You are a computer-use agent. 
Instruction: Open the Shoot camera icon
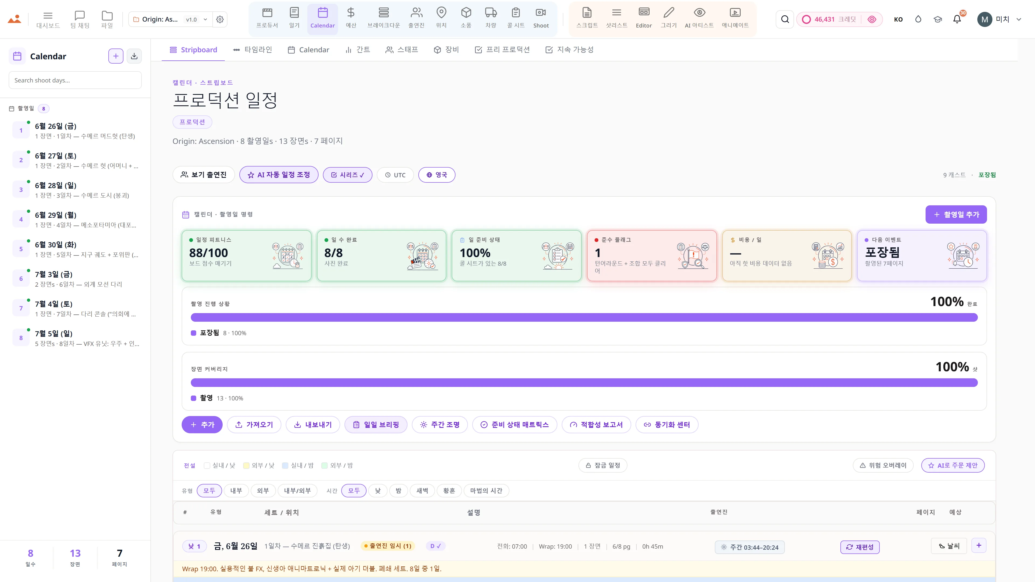coord(541,19)
